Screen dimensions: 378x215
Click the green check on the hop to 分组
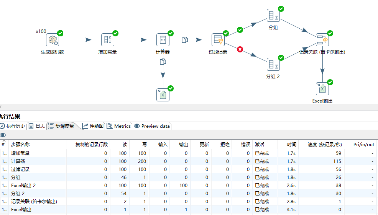coord(240,30)
